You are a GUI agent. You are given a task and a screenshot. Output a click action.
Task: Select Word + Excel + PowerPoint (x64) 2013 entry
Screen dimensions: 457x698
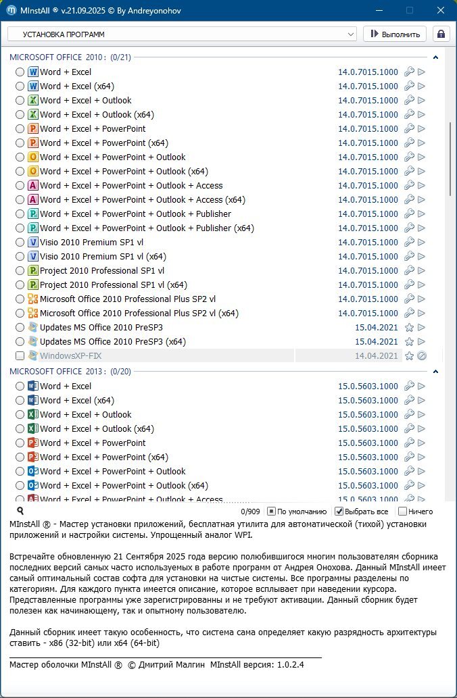(20, 457)
